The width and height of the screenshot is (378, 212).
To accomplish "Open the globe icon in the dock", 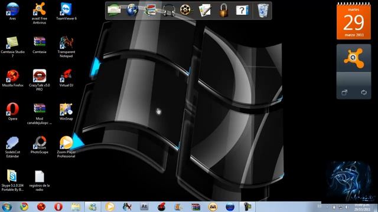I will coord(132,10).
